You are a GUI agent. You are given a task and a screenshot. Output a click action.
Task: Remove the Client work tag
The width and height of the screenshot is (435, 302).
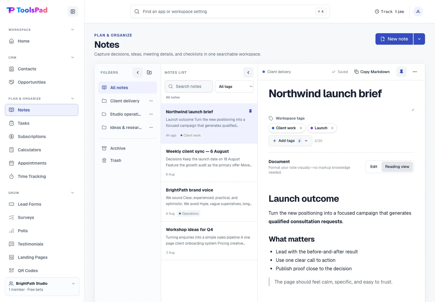pos(301,128)
